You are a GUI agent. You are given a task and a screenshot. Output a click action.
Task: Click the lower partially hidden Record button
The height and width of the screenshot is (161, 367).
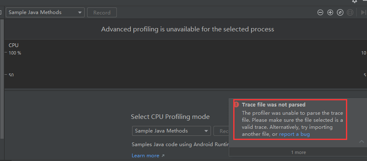(221, 131)
